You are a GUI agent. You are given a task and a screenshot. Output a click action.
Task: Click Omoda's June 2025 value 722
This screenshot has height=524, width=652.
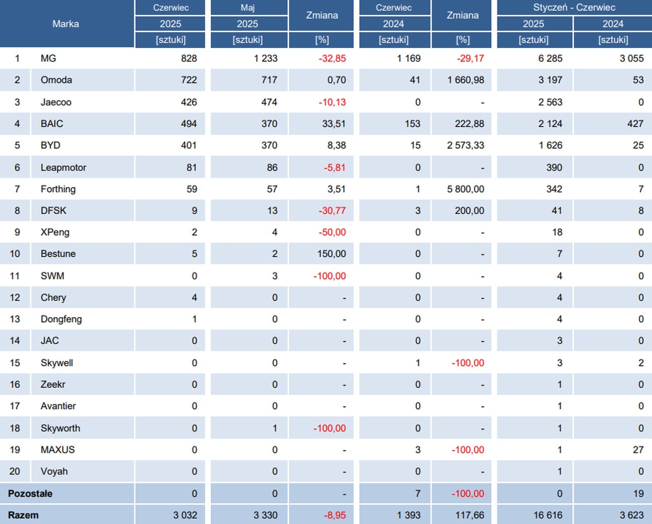tap(189, 80)
